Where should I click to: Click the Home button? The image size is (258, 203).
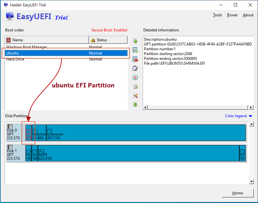tap(237, 193)
